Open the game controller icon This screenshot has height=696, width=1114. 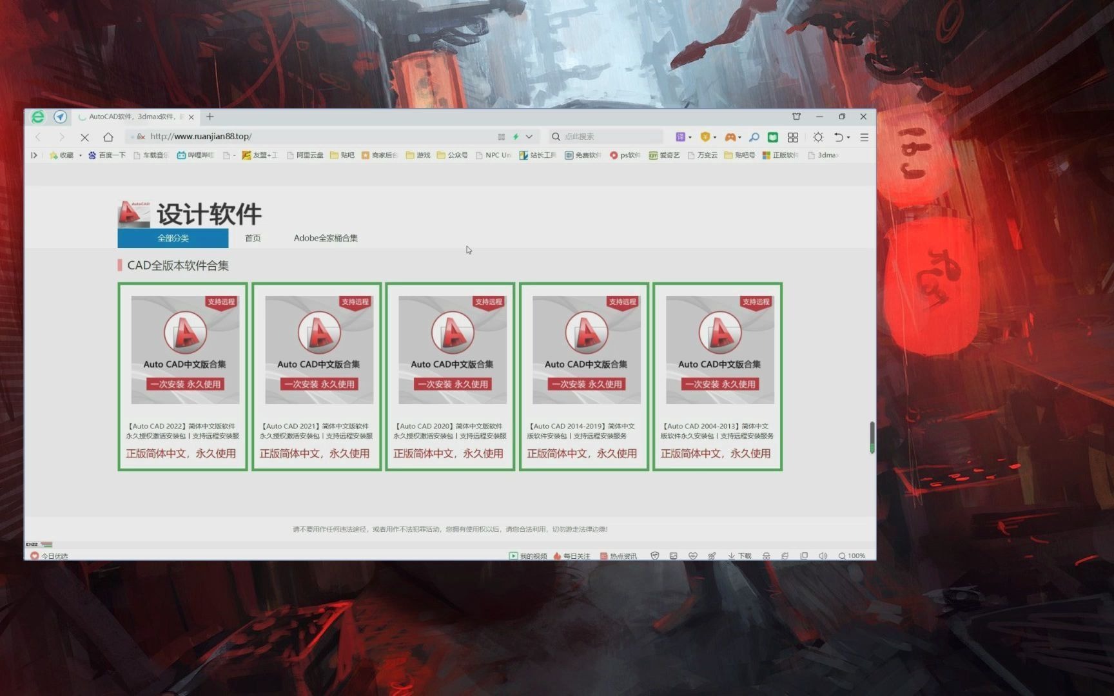[x=730, y=137]
